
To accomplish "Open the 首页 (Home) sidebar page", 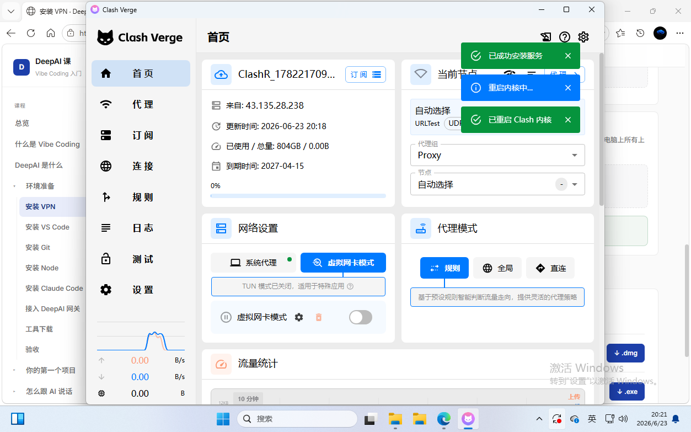I will (141, 73).
